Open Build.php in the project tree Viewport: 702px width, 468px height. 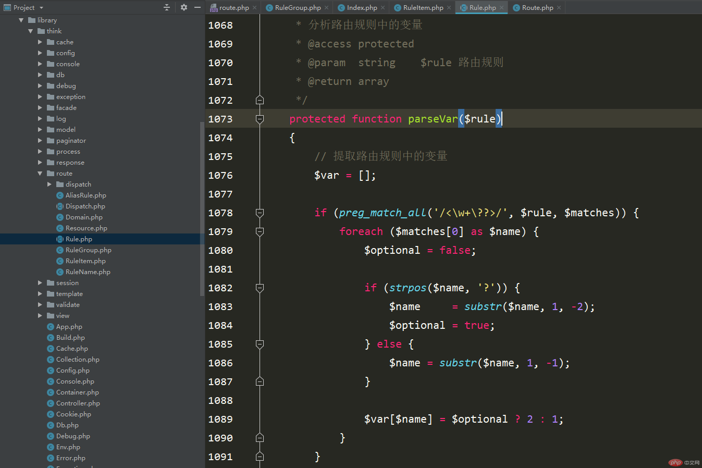click(70, 338)
